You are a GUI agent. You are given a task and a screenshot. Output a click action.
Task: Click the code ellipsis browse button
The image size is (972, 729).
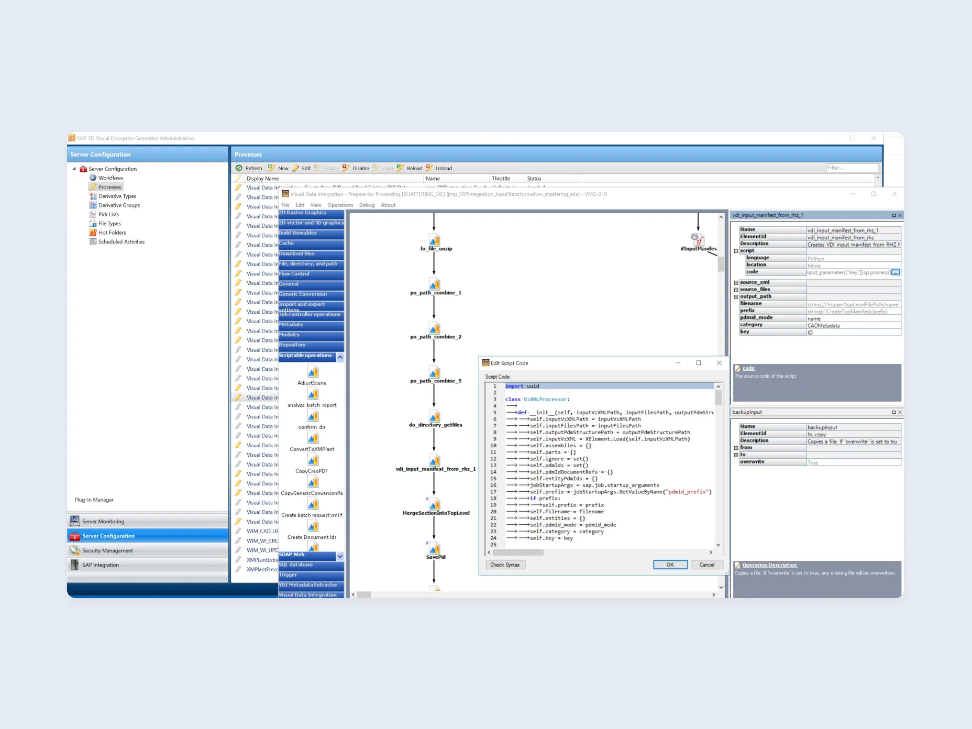point(896,272)
